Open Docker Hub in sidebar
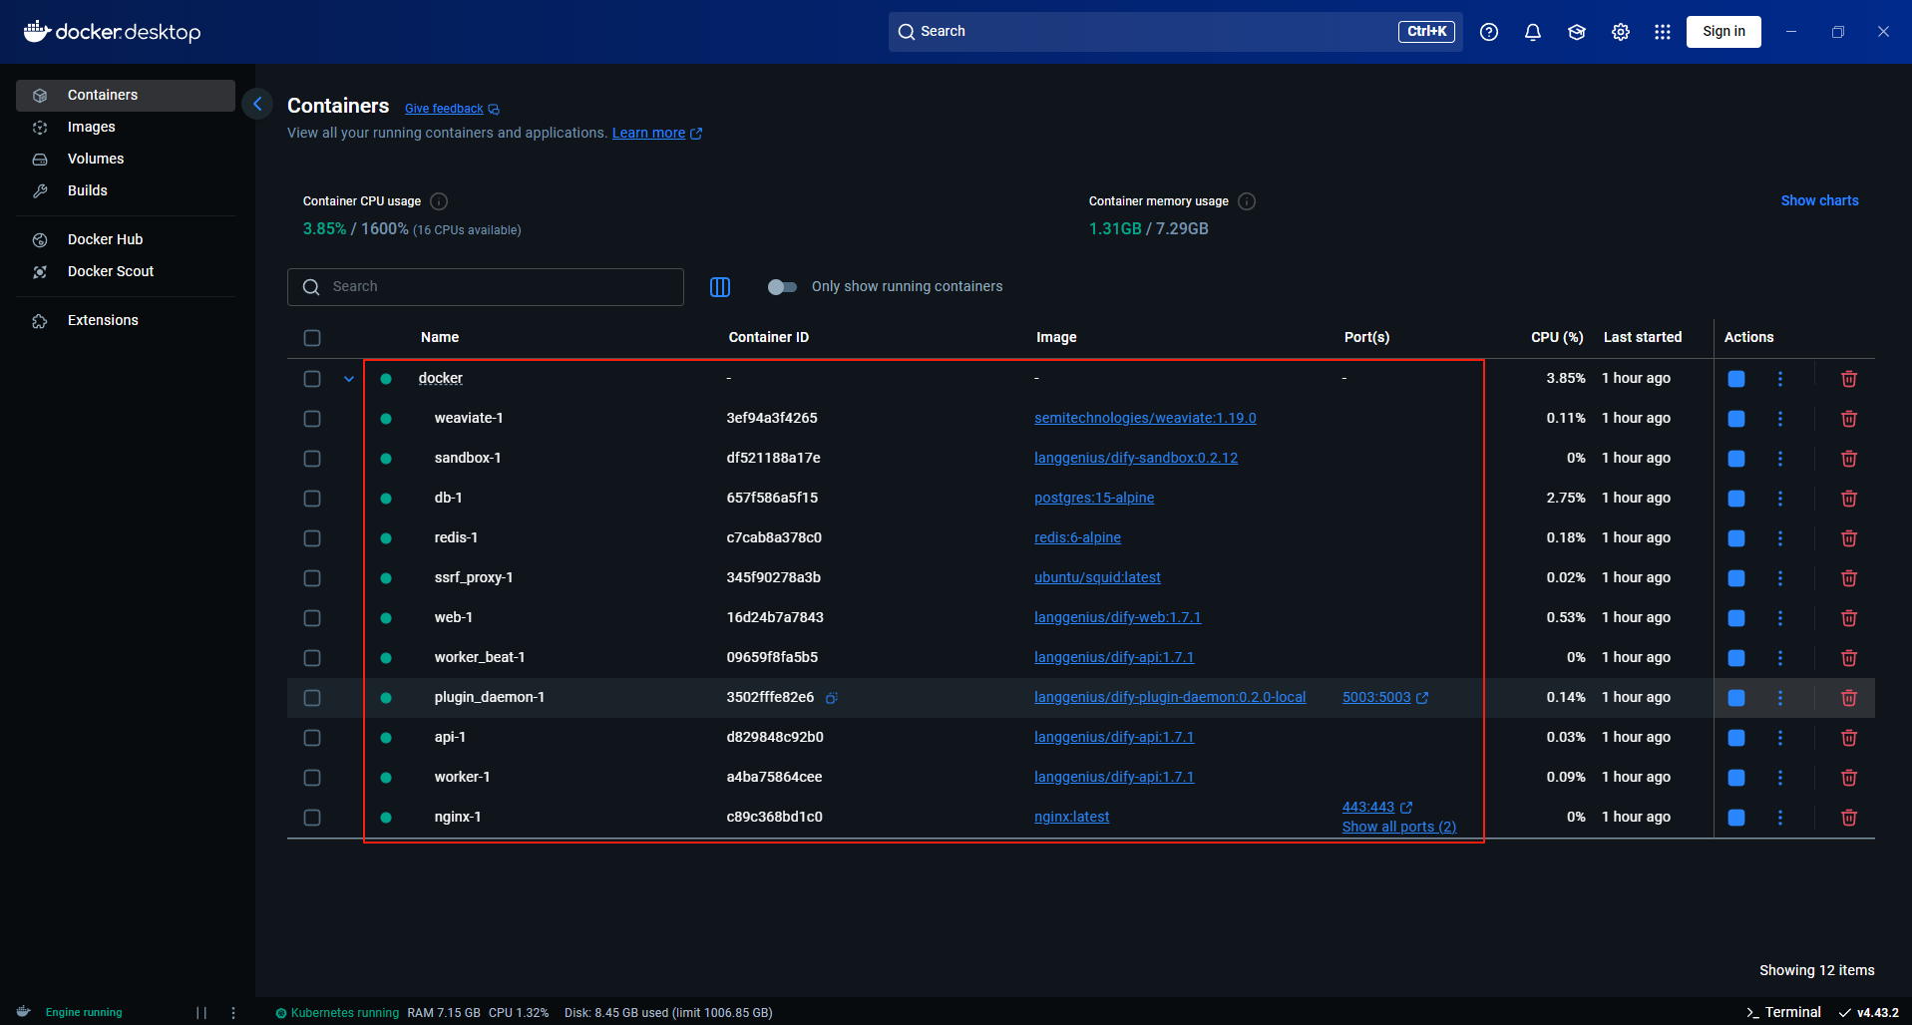This screenshot has height=1025, width=1912. [x=126, y=239]
